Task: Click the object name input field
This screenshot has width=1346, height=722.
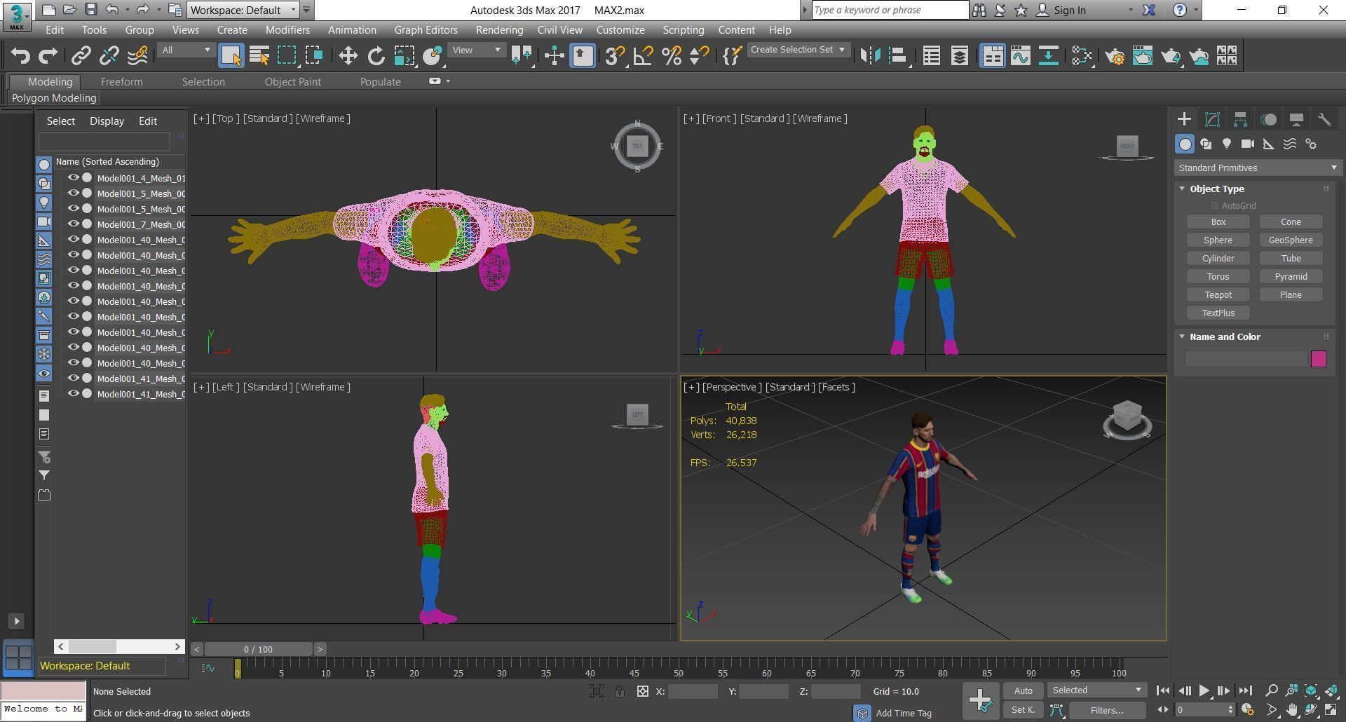Action: [x=1246, y=359]
